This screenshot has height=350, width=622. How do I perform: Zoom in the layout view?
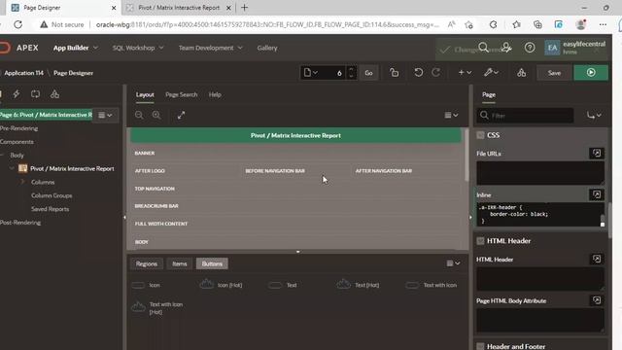156,115
